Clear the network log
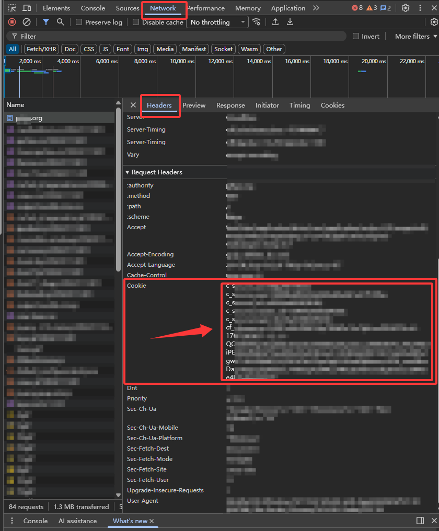This screenshot has width=439, height=531. [26, 22]
